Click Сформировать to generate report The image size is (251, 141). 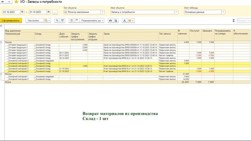pyautogui.click(x=11, y=20)
